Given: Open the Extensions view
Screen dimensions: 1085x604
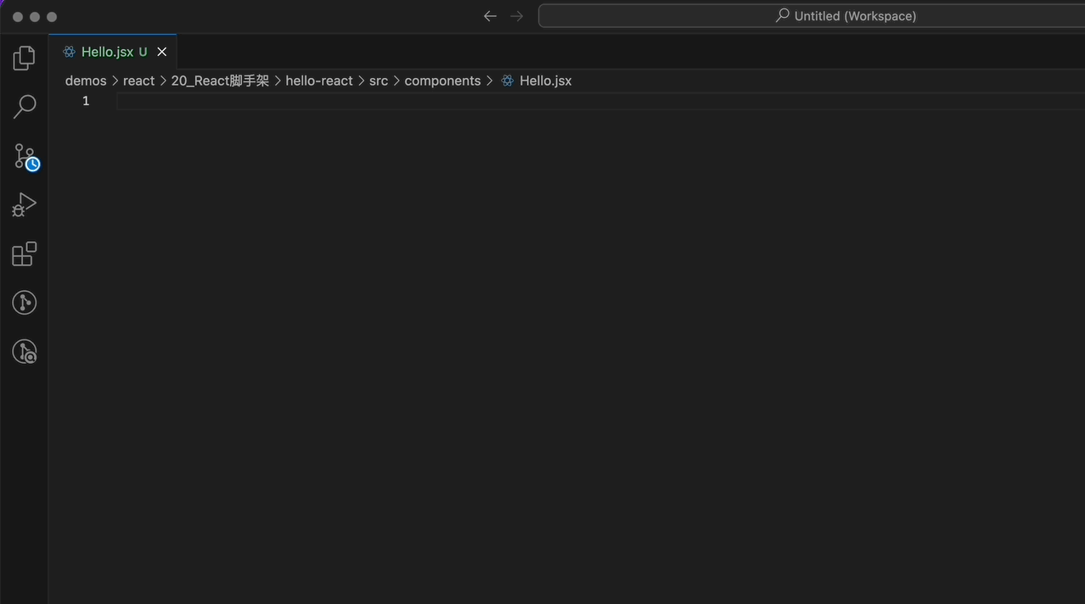Looking at the screenshot, I should pyautogui.click(x=23, y=254).
